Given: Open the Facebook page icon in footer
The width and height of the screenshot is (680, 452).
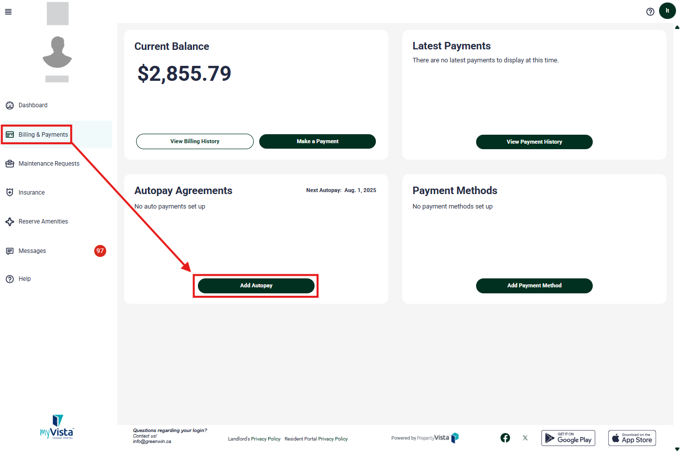Looking at the screenshot, I should coord(505,438).
